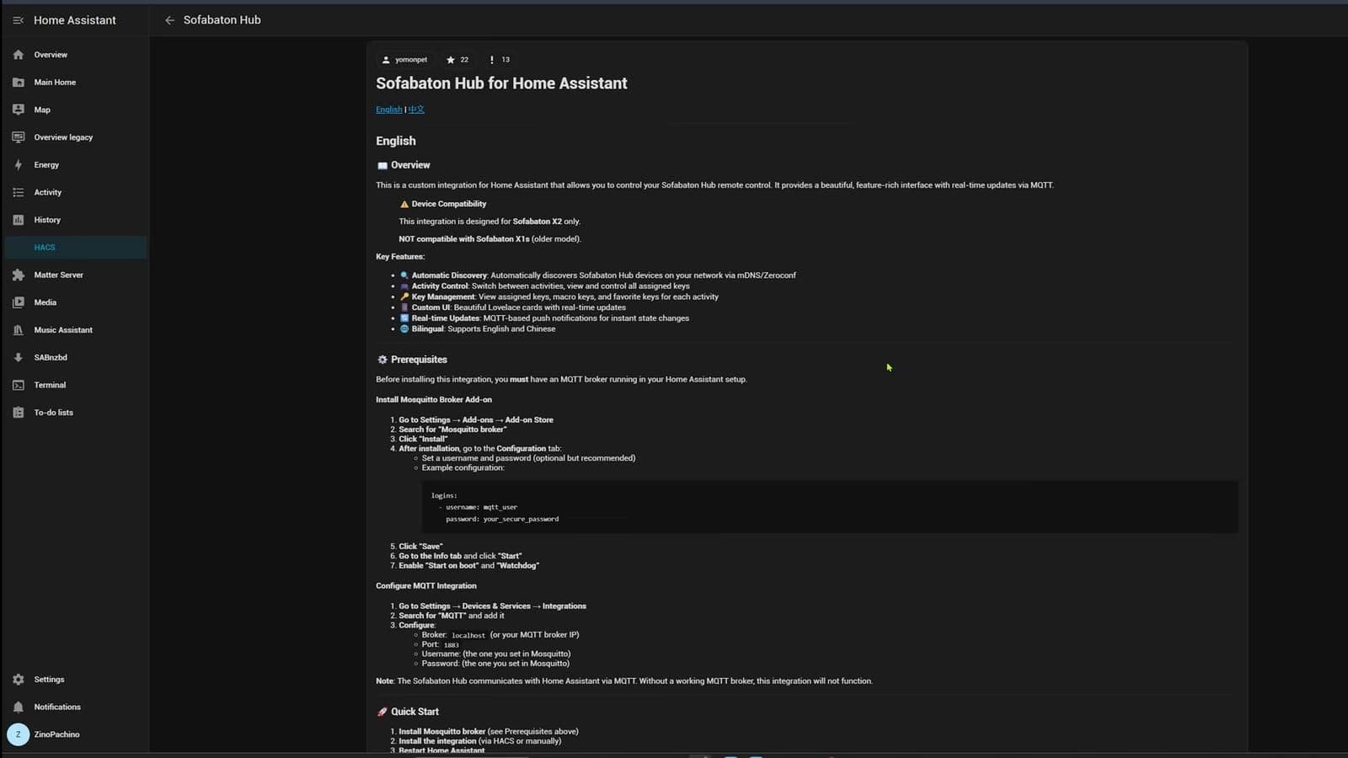
Task: Click the 'Sofabaton Hub for Home Assistant' heading
Action: click(x=501, y=83)
